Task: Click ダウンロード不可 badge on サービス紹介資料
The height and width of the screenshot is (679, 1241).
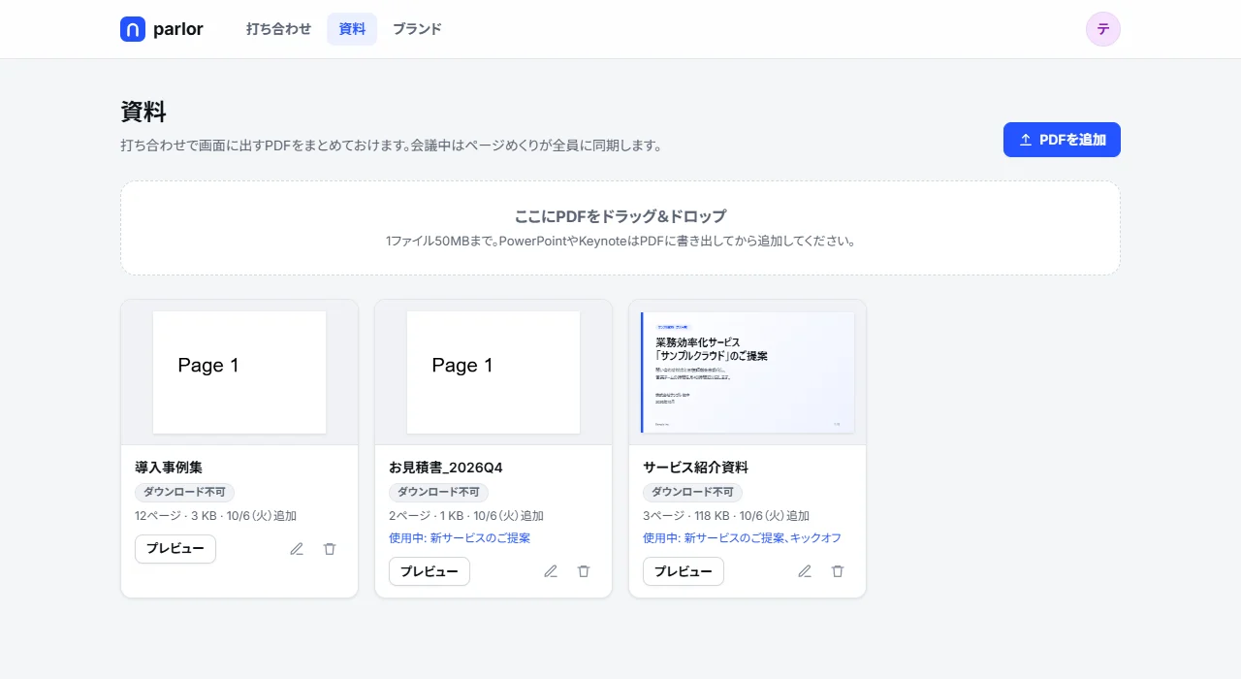Action: pos(692,493)
